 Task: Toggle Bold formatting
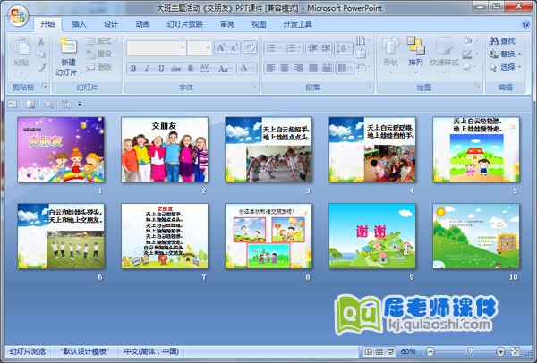(x=133, y=69)
